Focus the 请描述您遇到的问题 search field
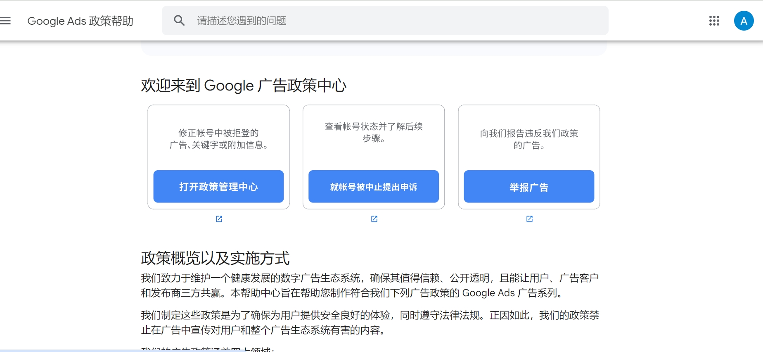Image resolution: width=763 pixels, height=352 pixels. 385,21
